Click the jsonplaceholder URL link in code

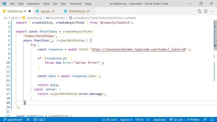(138, 49)
